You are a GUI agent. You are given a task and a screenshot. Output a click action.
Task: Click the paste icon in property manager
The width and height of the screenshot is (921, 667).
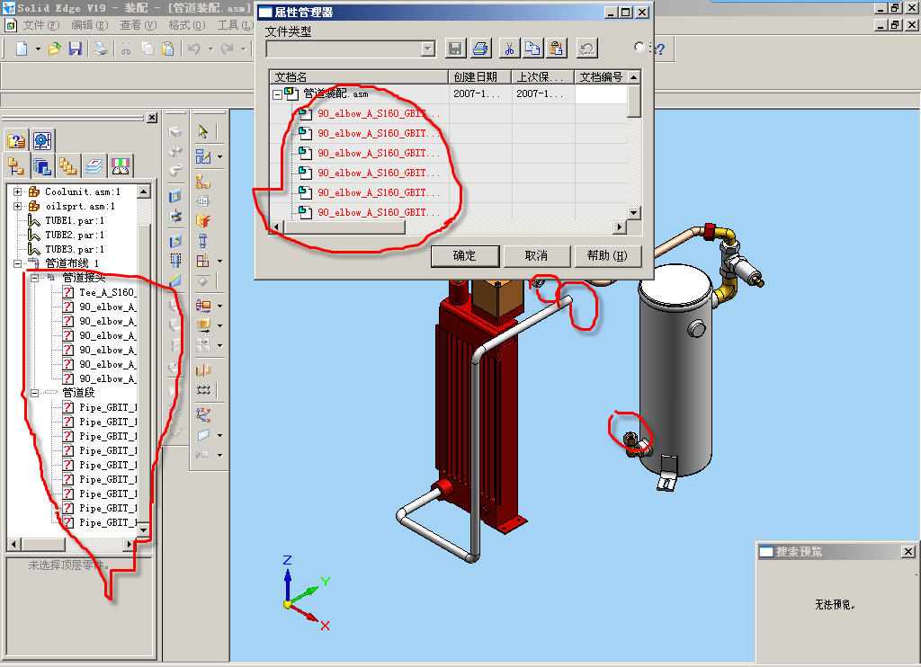(x=556, y=49)
